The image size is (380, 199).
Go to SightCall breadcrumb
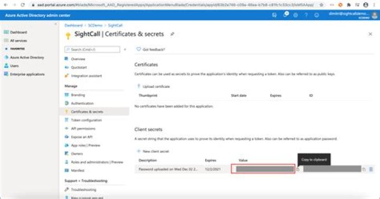pyautogui.click(x=115, y=25)
